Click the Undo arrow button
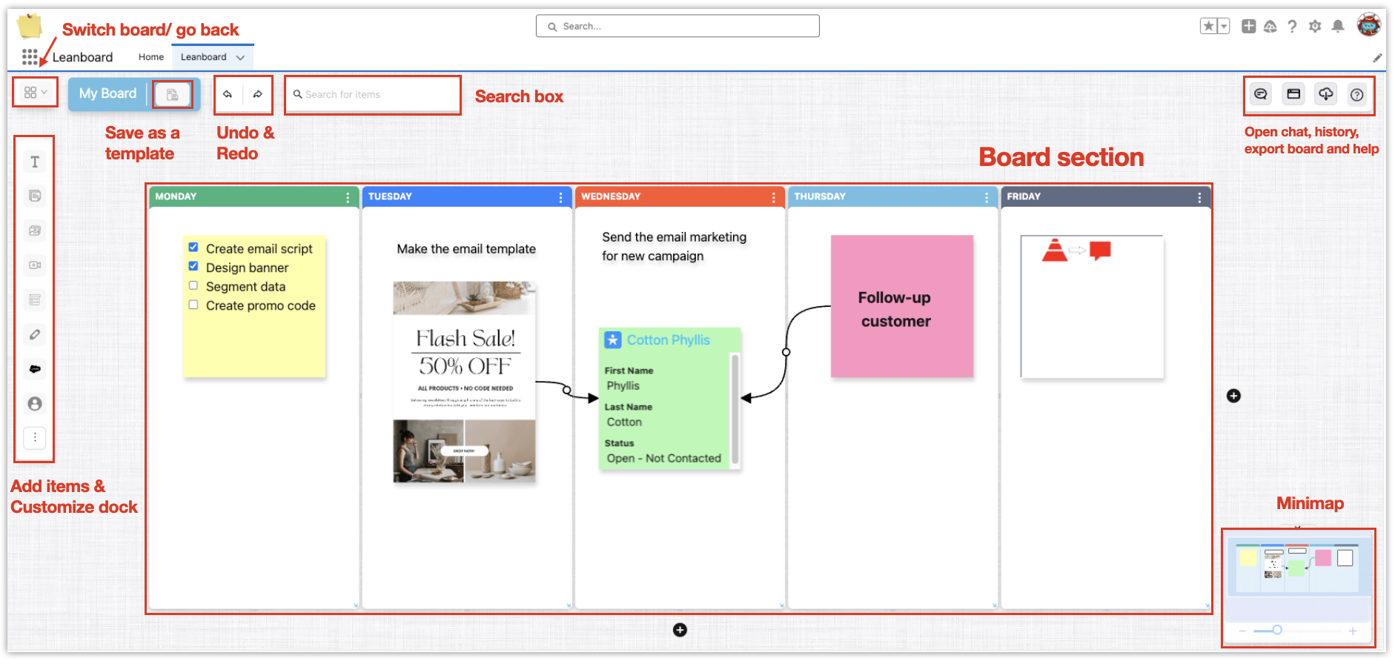 pos(228,94)
